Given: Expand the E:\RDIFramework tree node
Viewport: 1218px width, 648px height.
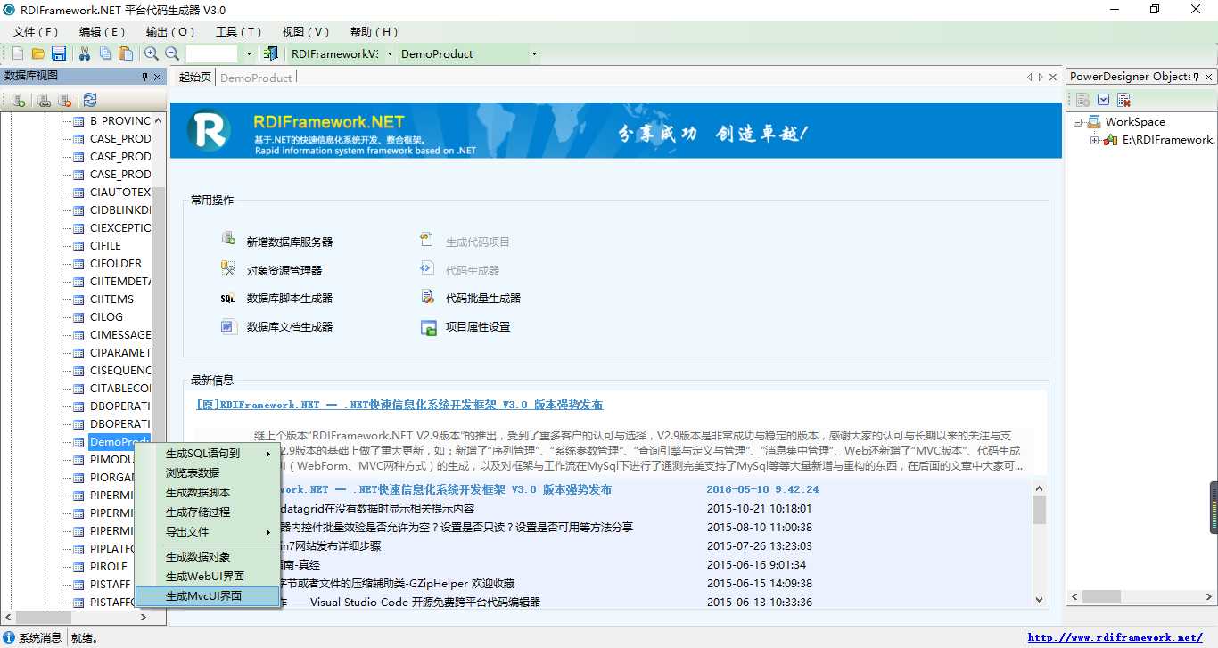Looking at the screenshot, I should (x=1095, y=140).
